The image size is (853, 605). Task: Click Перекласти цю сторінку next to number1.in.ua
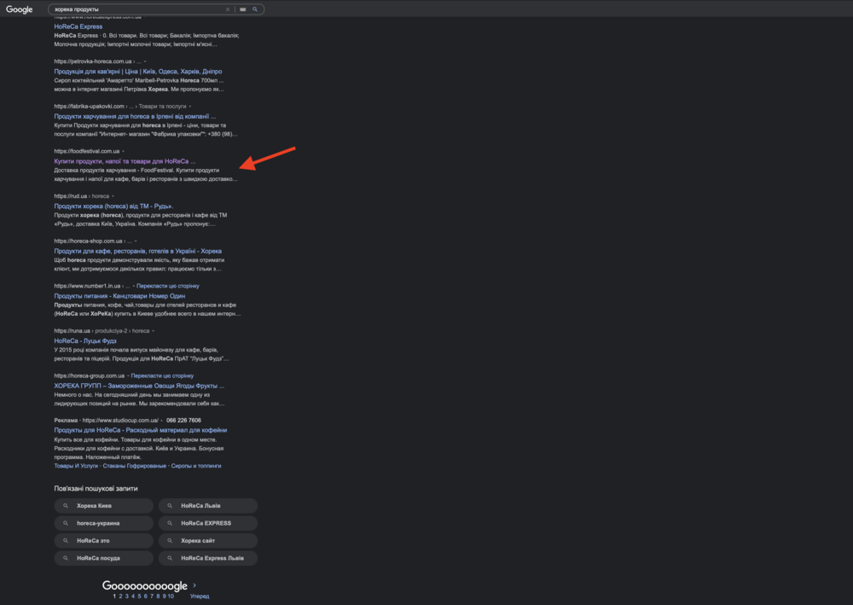(x=167, y=286)
